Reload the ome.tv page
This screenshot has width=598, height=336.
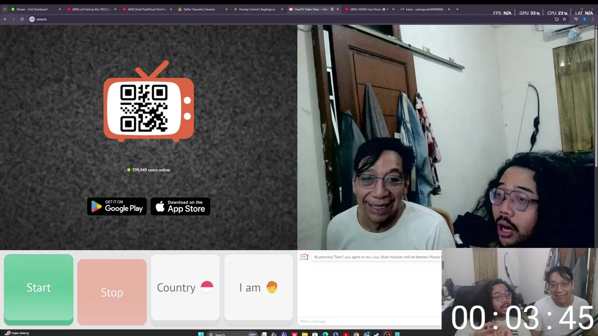pyautogui.click(x=21, y=19)
